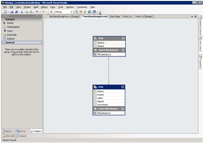Open the Data menu
Screen dimensions: 204x143
pyautogui.click(x=53, y=7)
